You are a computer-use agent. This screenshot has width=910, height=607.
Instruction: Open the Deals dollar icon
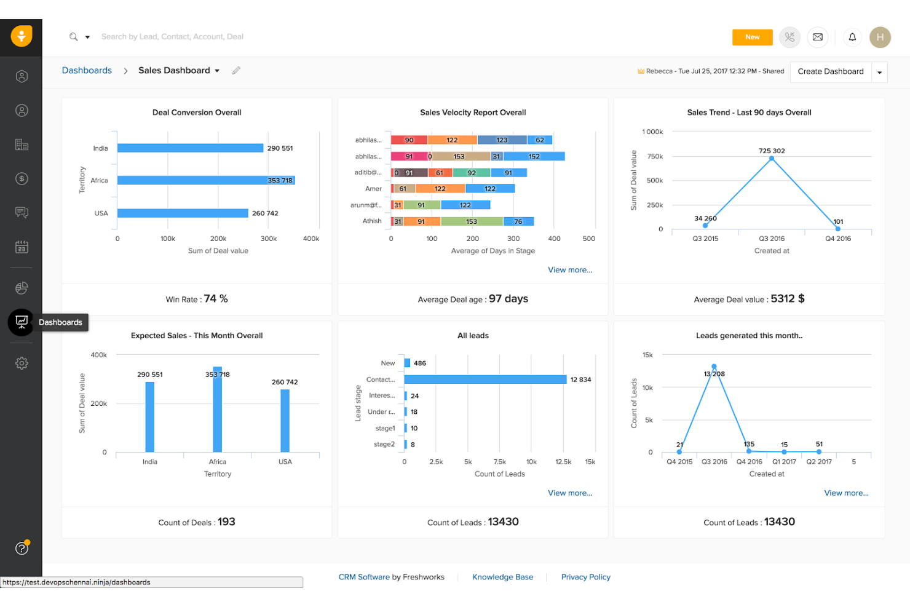(x=22, y=178)
